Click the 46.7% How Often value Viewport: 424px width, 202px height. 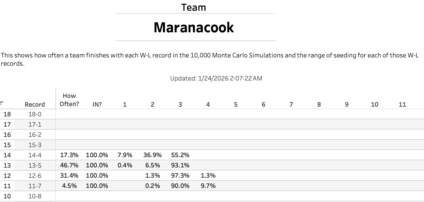[69, 165]
